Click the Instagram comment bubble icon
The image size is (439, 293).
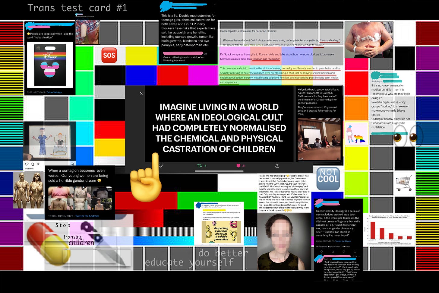pyautogui.click(x=33, y=164)
